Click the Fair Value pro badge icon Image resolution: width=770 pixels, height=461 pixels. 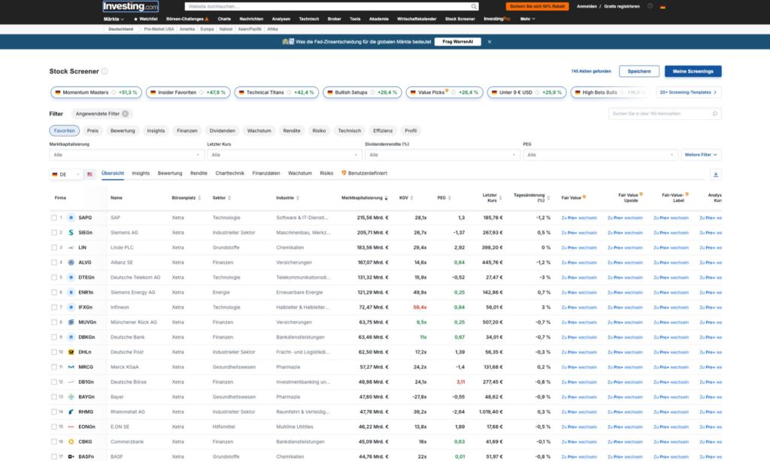coord(584,197)
